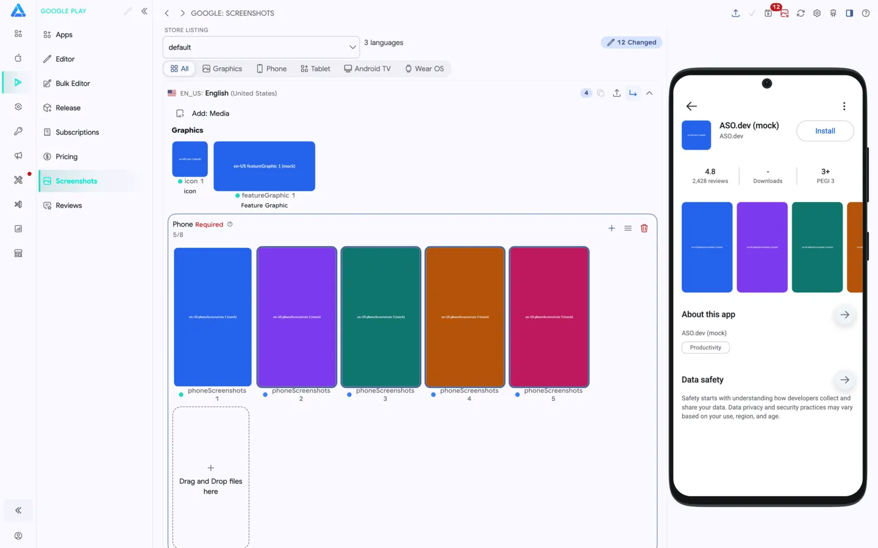
Task: Select the purple phoneScreenshots 2 thumbnail
Action: click(x=297, y=317)
